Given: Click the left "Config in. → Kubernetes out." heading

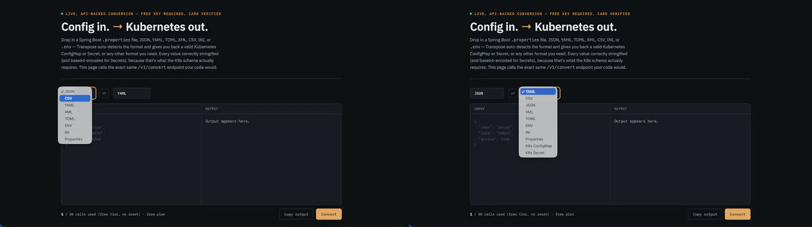Looking at the screenshot, I should pyautogui.click(x=134, y=27).
